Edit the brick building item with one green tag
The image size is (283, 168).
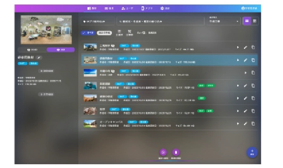(x=245, y=98)
